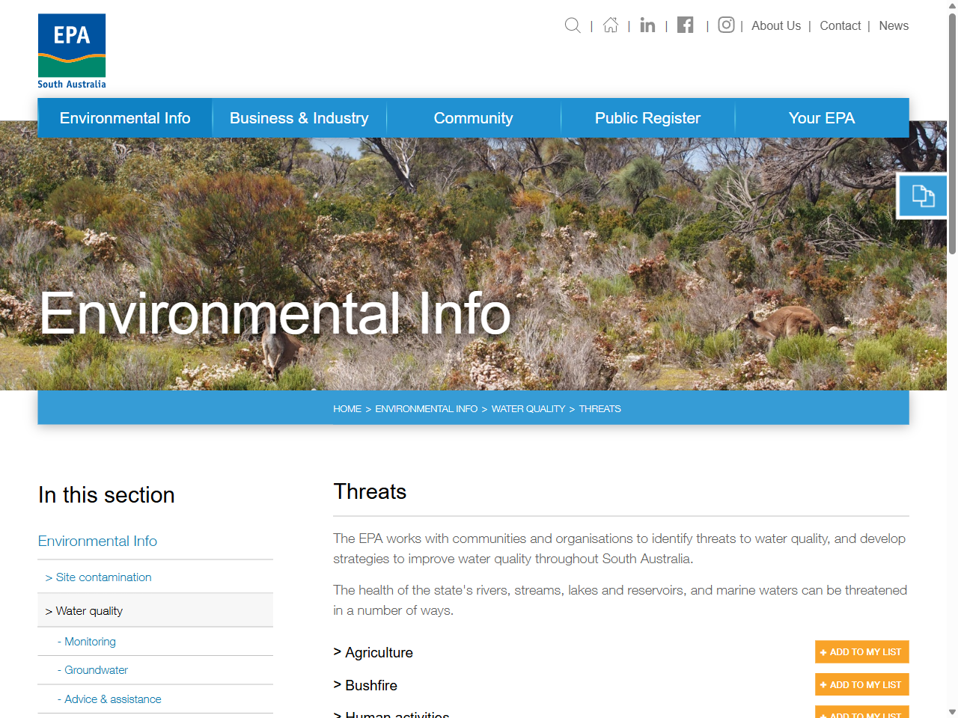Go to WATER QUALITY via the breadcrumb
The image size is (958, 718).
pyautogui.click(x=528, y=408)
